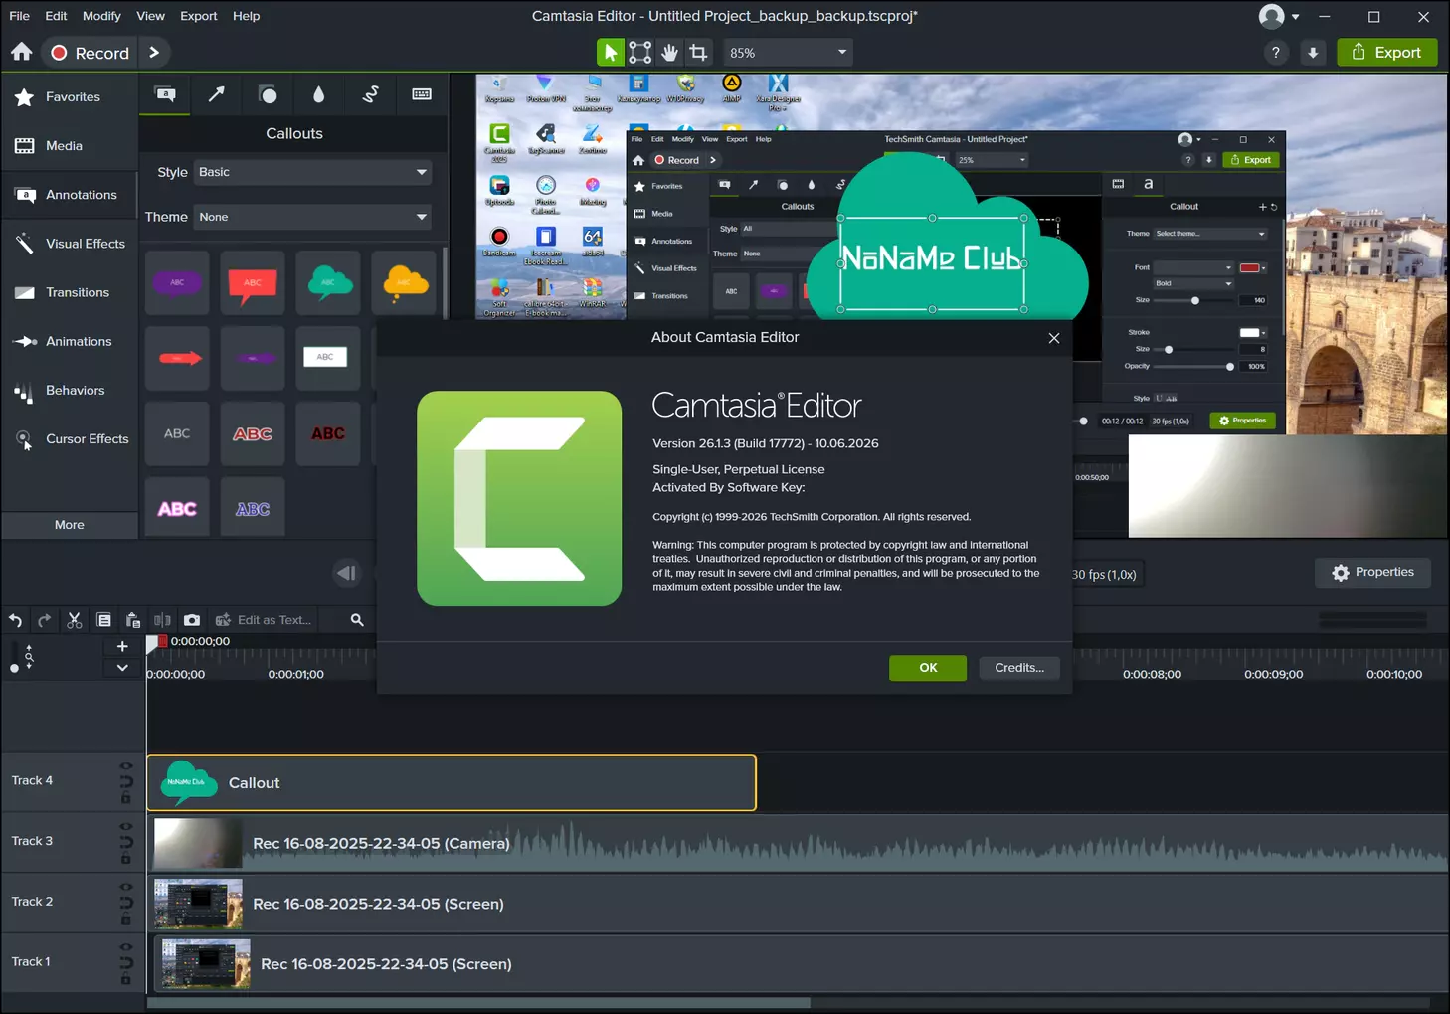Split clip at the playhead

[162, 620]
